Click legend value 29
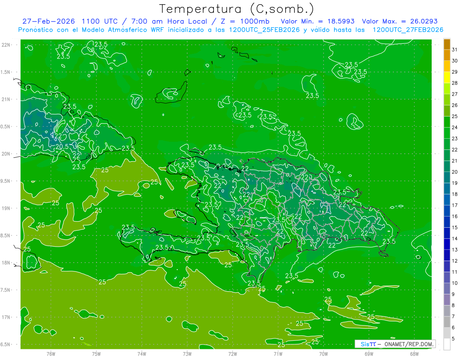Image resolution: width=465 pixels, height=359 pixels. [x=455, y=72]
